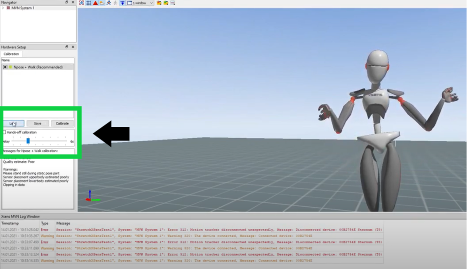This screenshot has height=269, width=467.
Task: Click the calibration delay slider handle
Action: [27, 140]
